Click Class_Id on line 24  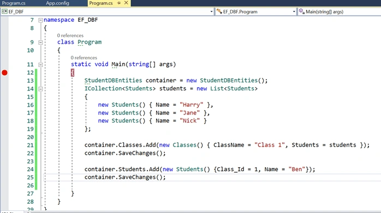pos(230,169)
